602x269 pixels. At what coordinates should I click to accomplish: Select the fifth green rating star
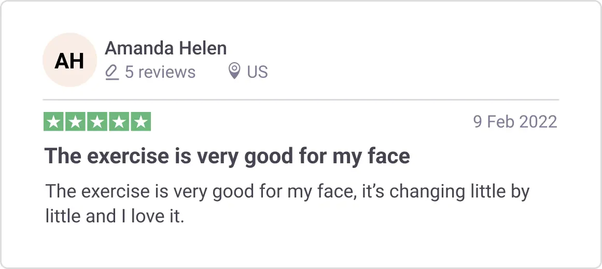141,122
